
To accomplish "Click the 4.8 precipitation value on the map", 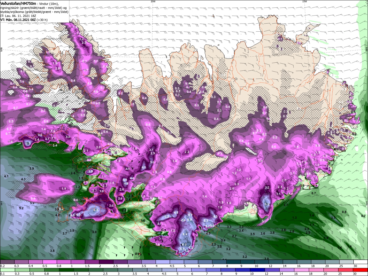I will pos(126,183).
